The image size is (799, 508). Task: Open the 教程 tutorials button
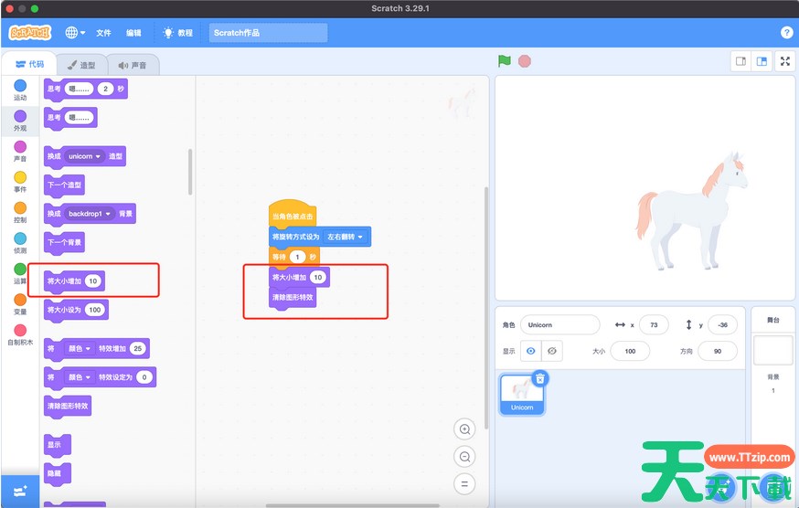(x=177, y=32)
